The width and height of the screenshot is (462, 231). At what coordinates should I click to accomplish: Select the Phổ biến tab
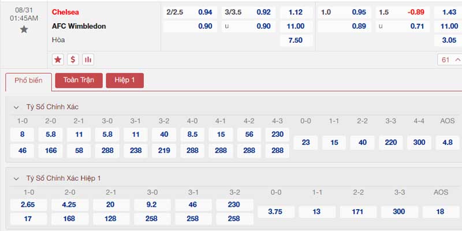coord(28,81)
